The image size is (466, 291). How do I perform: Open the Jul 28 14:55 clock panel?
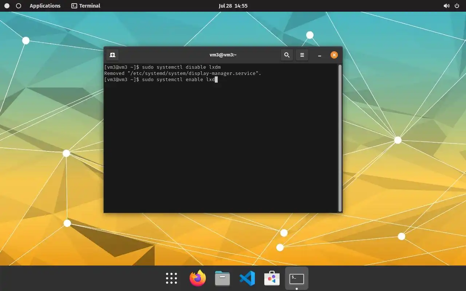tap(233, 6)
